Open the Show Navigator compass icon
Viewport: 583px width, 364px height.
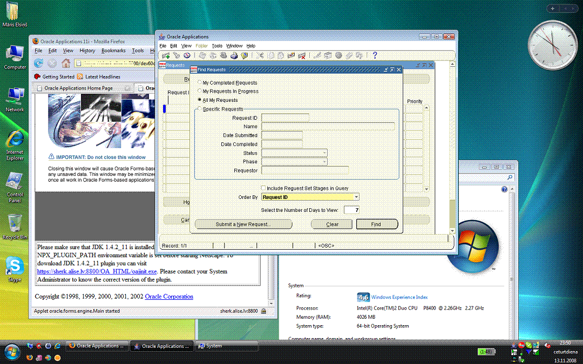click(x=187, y=56)
